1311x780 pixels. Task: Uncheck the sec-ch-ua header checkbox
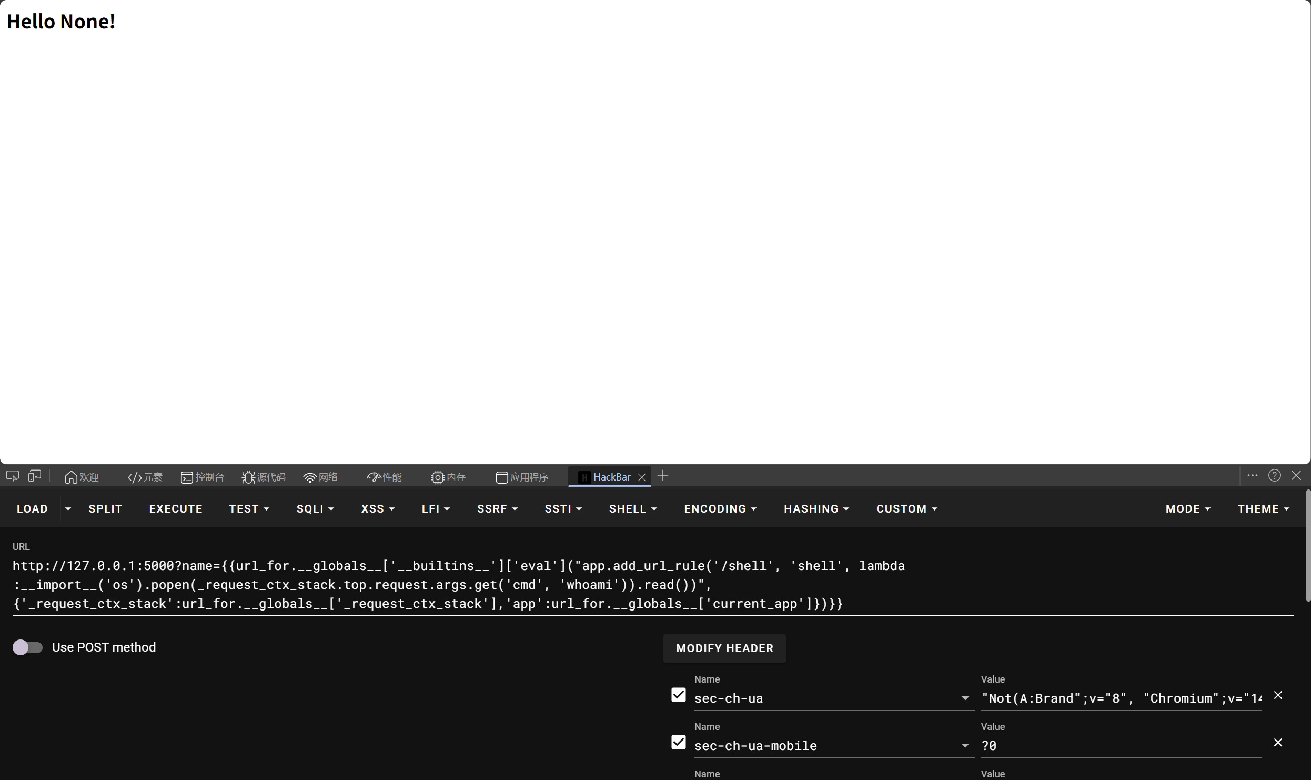679,695
